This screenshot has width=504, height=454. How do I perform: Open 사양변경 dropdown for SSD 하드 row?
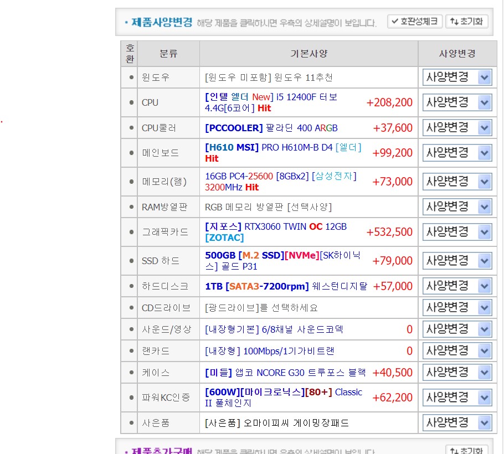[457, 261]
